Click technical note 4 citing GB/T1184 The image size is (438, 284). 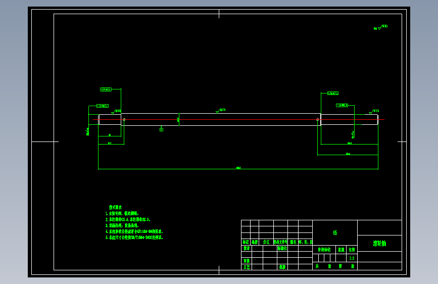tap(134, 231)
